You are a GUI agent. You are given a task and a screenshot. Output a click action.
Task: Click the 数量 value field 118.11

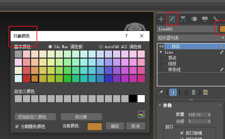point(197,115)
